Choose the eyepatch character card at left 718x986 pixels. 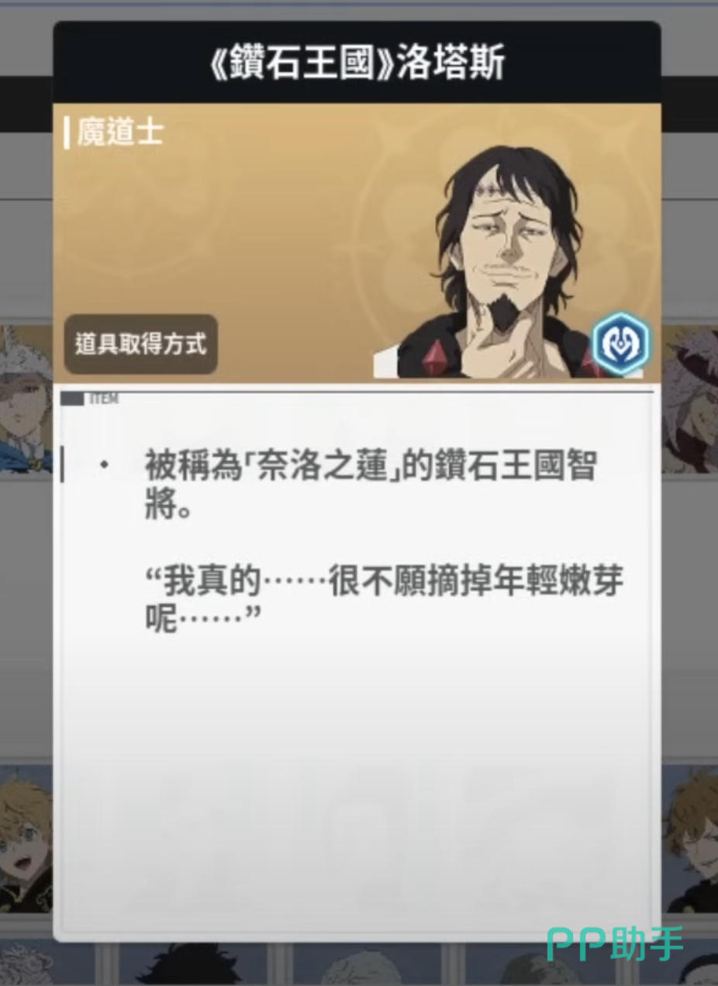(x=26, y=399)
